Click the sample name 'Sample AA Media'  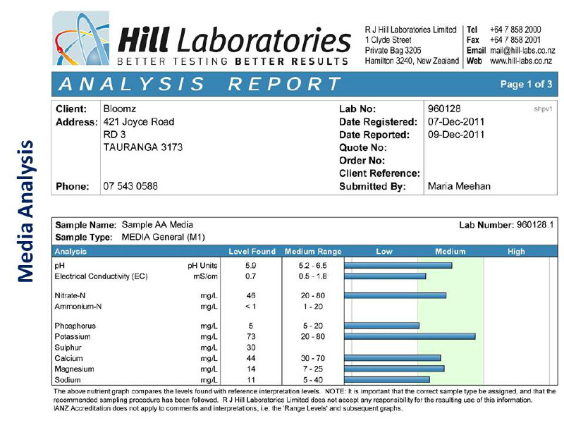click(x=157, y=225)
